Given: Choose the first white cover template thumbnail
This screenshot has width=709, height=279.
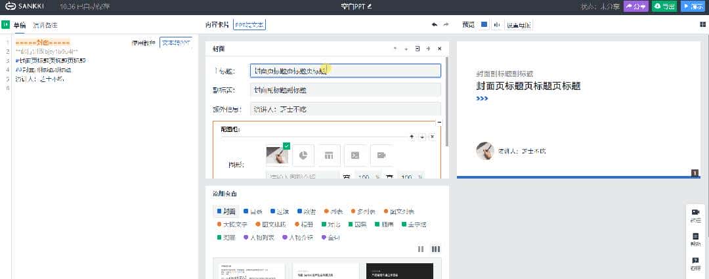Looking at the screenshot, I should [252, 271].
